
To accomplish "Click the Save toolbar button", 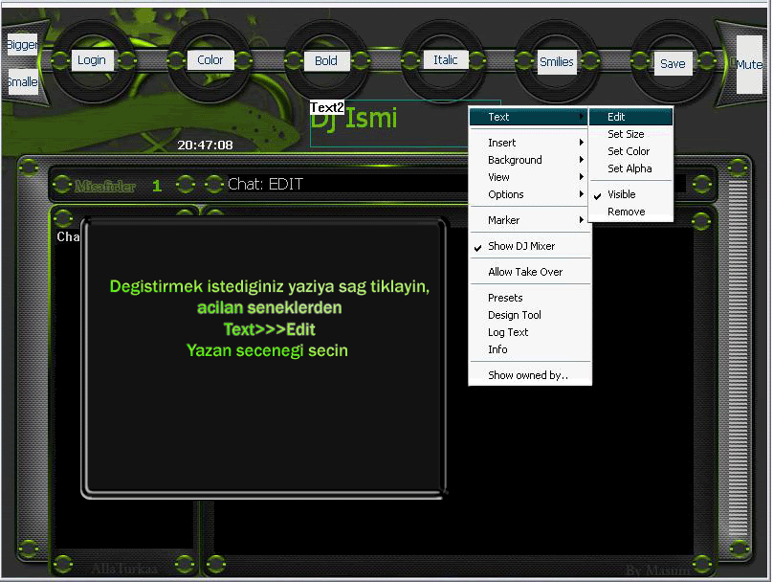I will pos(673,63).
